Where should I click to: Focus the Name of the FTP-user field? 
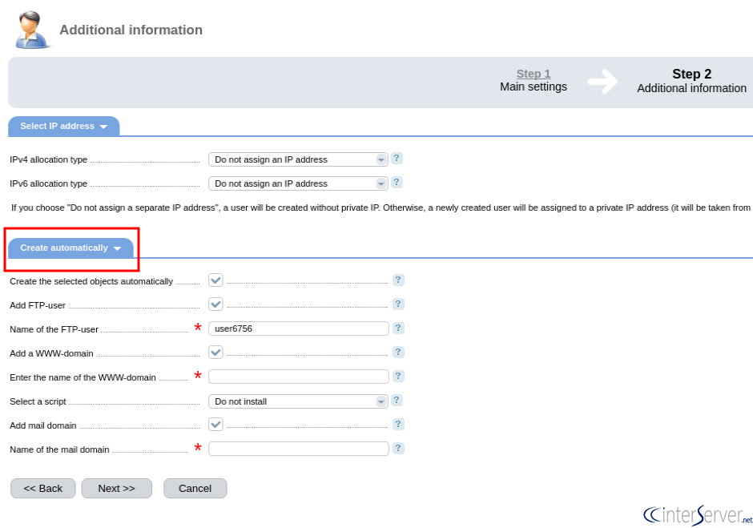point(298,328)
